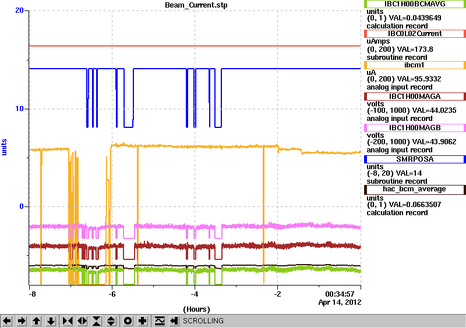Click the red IBC0L02Current trace line
The height and width of the screenshot is (328, 466).
(195, 46)
